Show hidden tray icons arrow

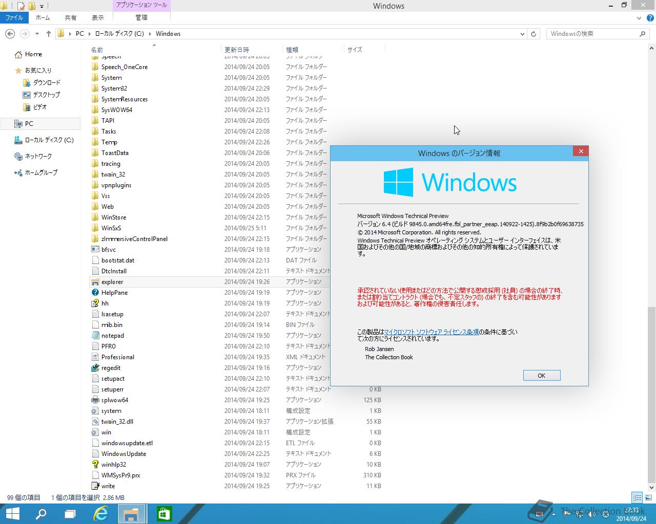point(553,514)
